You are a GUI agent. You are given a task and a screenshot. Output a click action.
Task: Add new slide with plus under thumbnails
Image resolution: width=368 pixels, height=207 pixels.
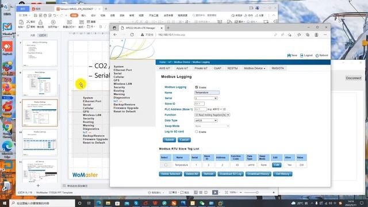38,185
